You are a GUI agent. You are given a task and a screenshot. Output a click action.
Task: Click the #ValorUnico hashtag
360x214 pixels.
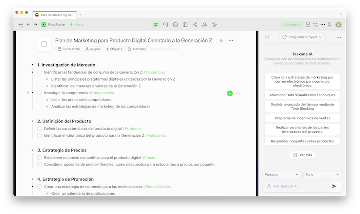(156, 135)
